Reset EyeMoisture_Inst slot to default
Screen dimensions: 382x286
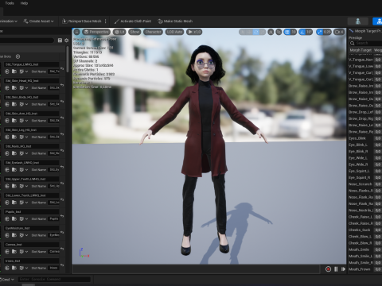(62, 232)
